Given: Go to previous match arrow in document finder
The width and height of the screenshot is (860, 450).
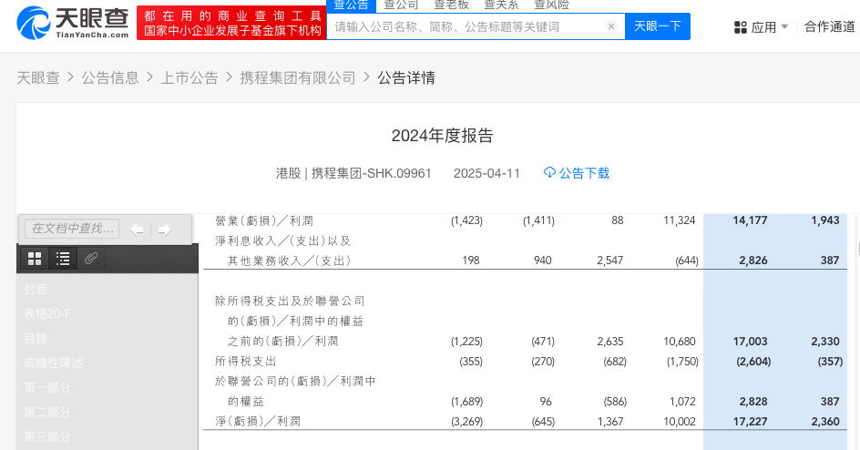Looking at the screenshot, I should [x=137, y=230].
